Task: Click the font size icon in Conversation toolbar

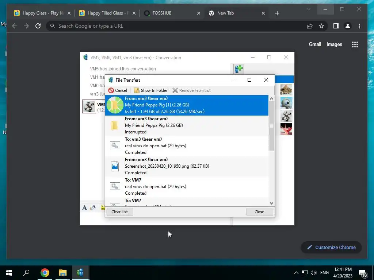Action: (93, 207)
